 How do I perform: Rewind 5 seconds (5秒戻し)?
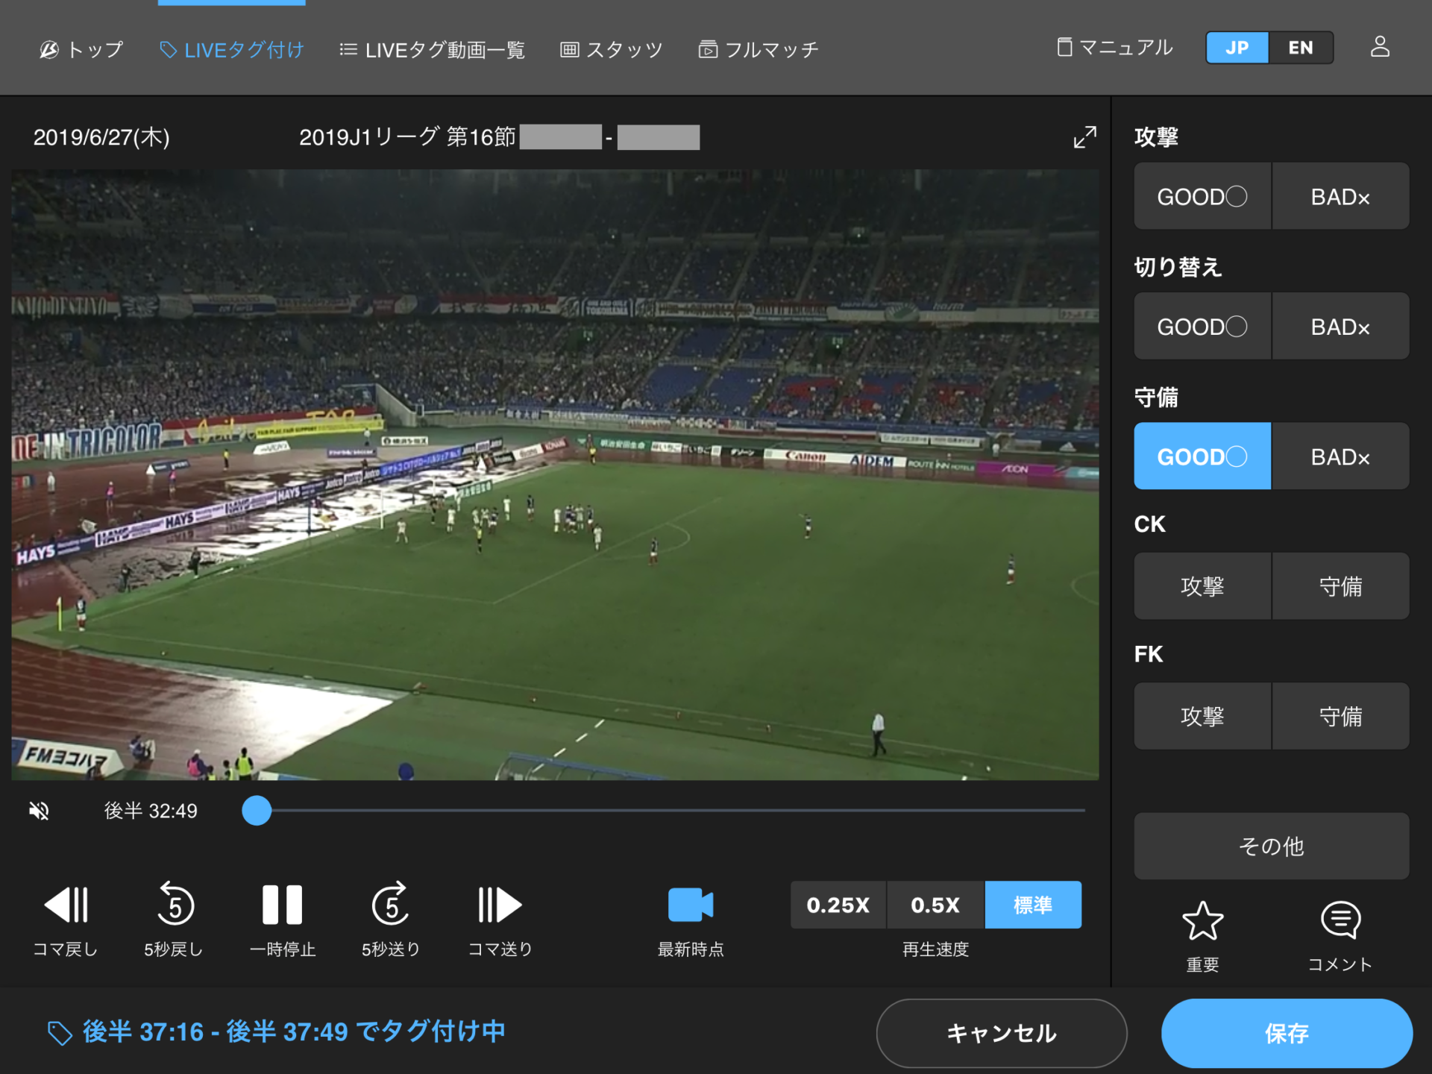[174, 920]
